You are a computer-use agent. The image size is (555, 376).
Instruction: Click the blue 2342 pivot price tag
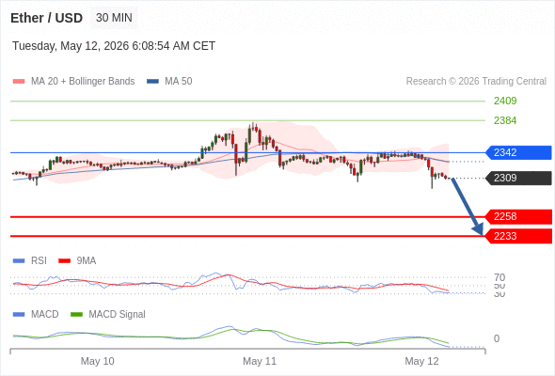[x=518, y=152]
